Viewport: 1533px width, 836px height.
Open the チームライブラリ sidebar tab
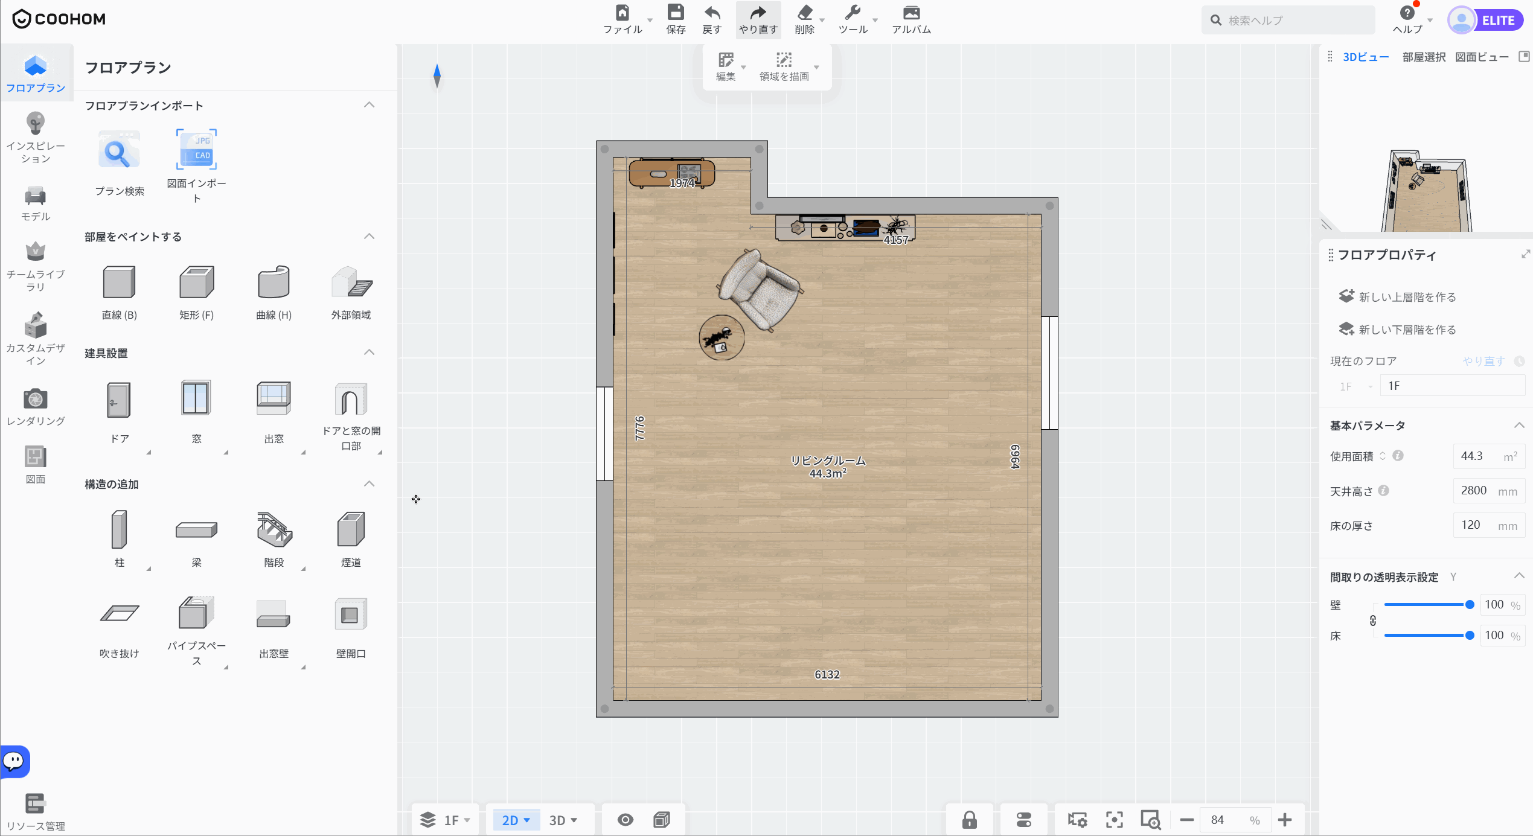(x=36, y=267)
